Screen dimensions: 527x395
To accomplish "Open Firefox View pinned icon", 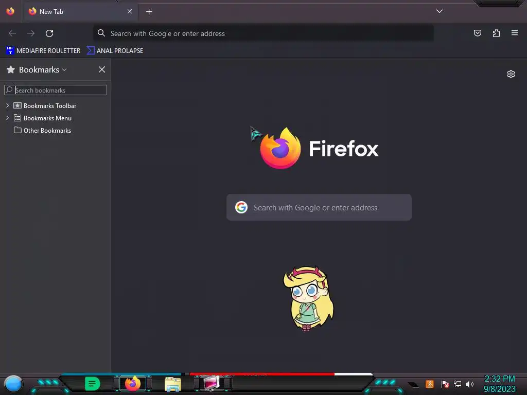I will [10, 11].
